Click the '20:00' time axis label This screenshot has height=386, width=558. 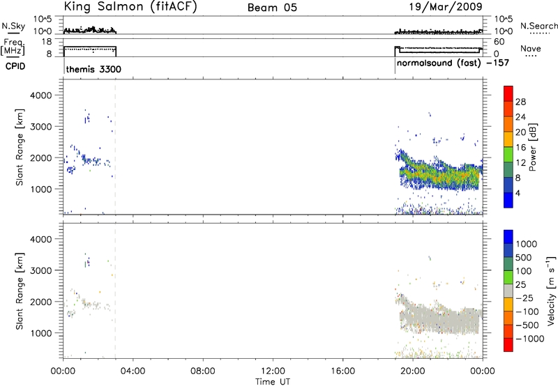[412, 371]
